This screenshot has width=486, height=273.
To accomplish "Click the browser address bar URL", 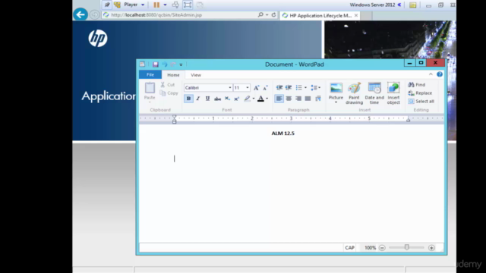I will (156, 15).
